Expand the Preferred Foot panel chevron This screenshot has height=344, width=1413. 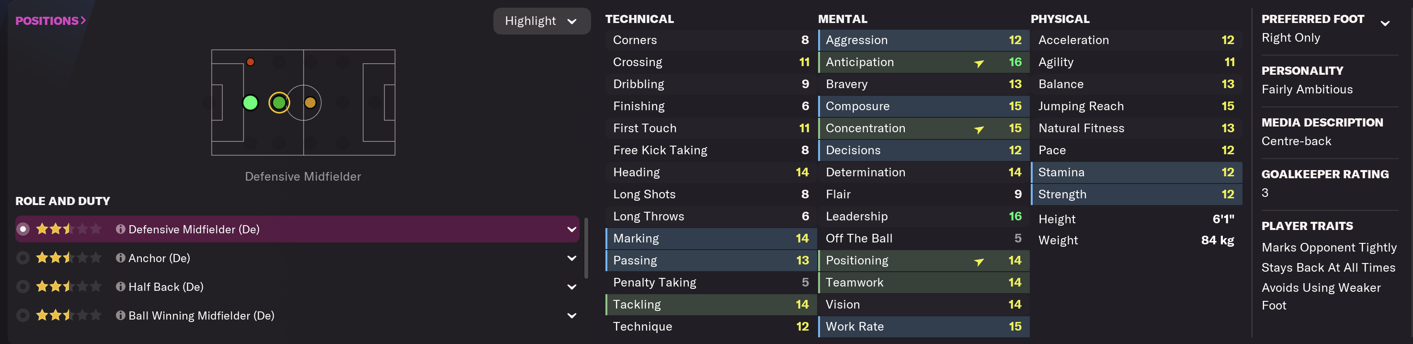(1385, 23)
